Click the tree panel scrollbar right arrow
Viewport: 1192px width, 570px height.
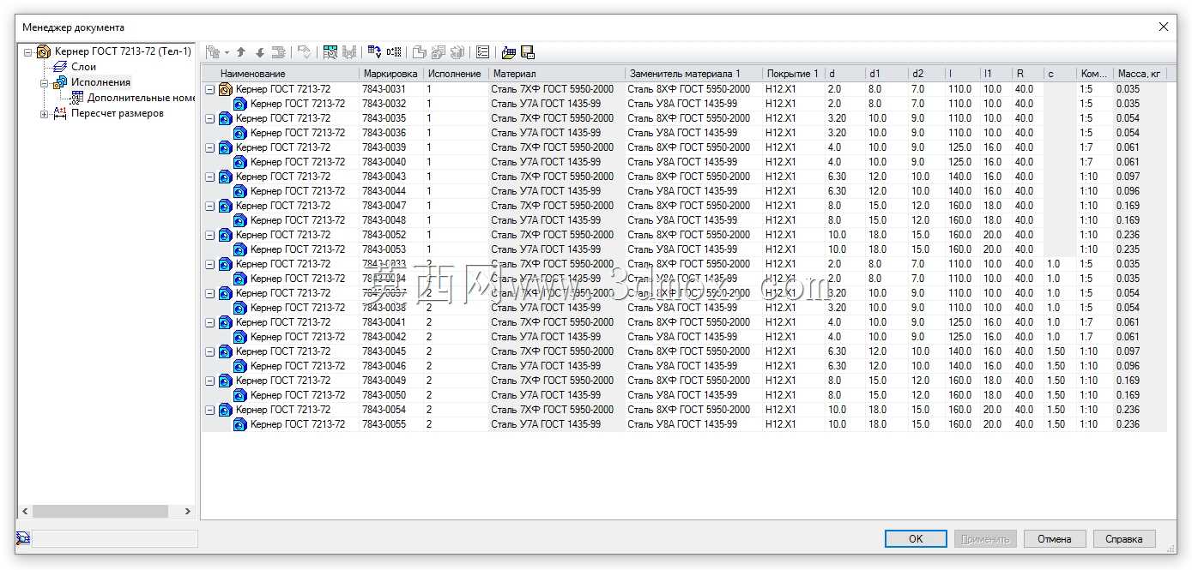point(188,512)
